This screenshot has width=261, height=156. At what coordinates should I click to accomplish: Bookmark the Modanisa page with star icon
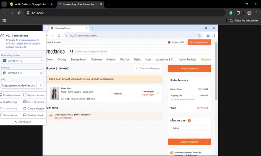click(x=199, y=35)
